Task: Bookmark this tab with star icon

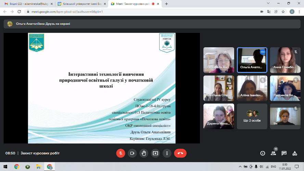Action: pyautogui.click(x=283, y=12)
